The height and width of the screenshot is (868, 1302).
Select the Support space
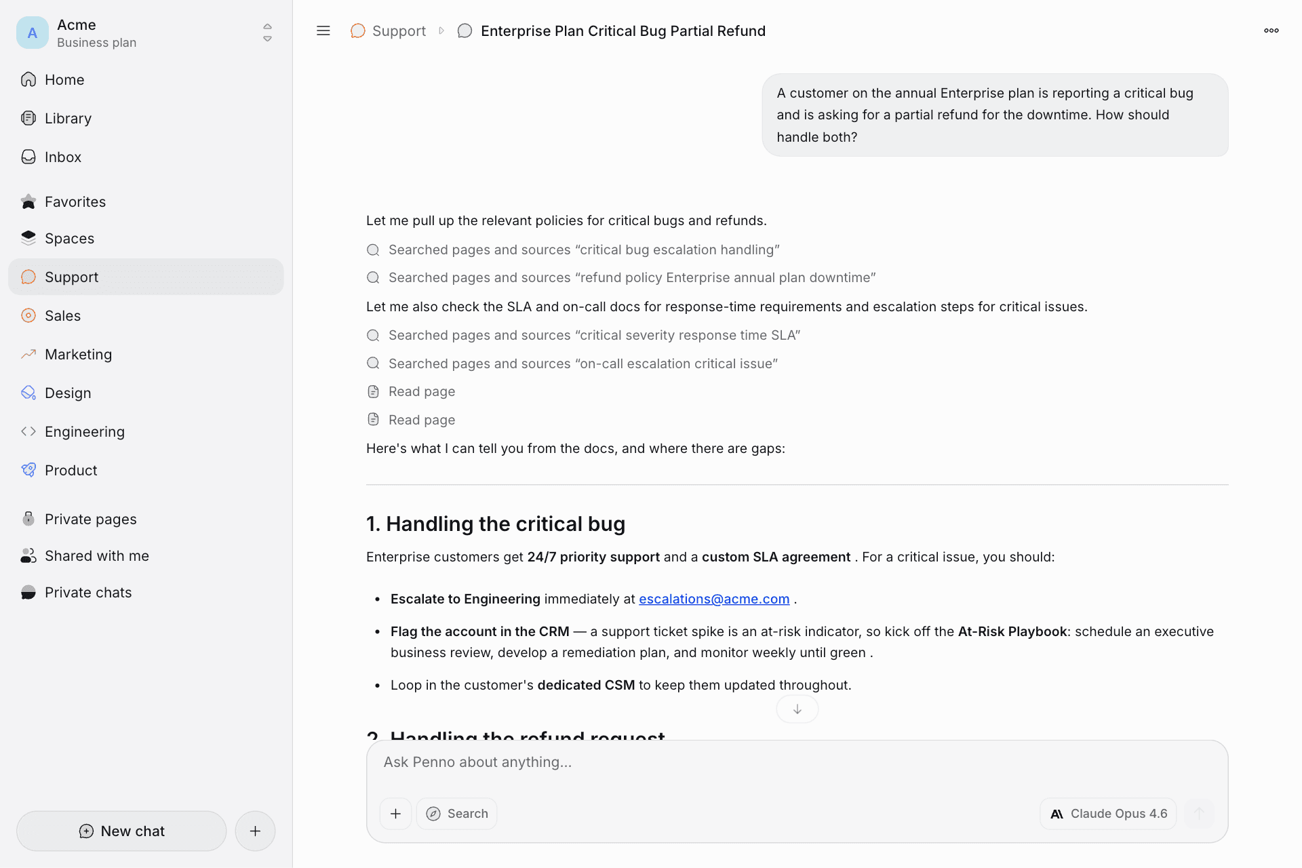click(x=146, y=277)
